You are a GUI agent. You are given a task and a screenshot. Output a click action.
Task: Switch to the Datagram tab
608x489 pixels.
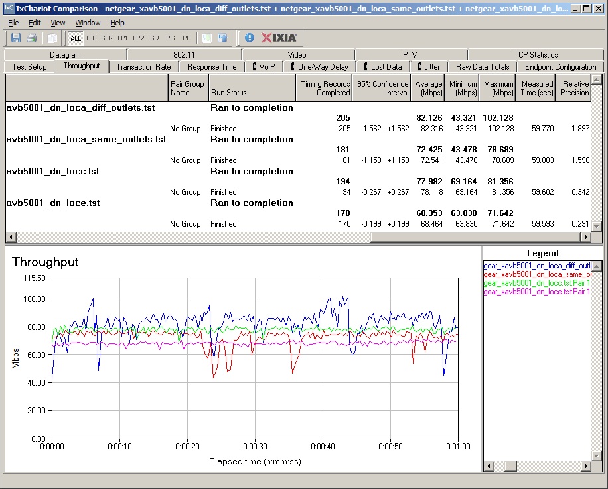click(x=65, y=54)
